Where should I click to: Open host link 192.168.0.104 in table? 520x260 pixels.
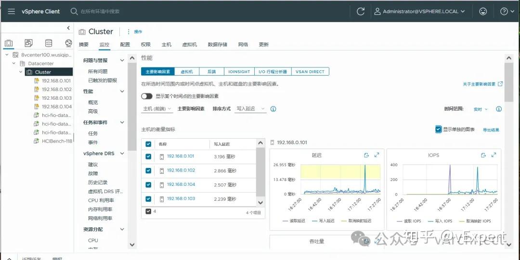tap(181, 184)
